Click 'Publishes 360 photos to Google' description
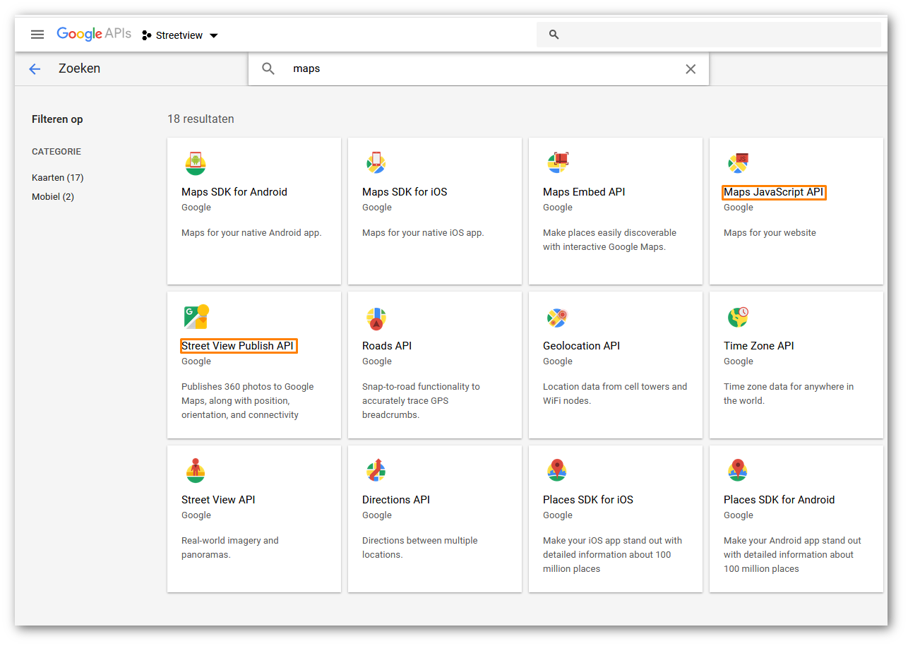 coord(248,401)
